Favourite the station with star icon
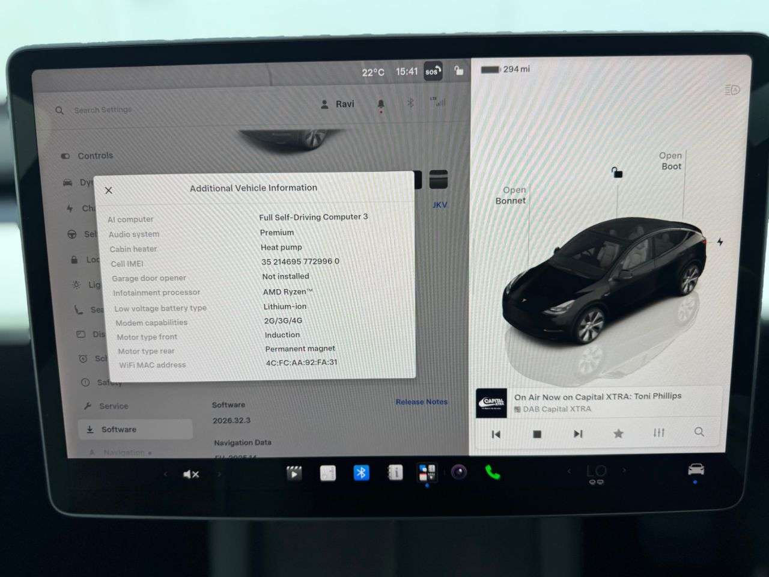The image size is (769, 577). (618, 433)
